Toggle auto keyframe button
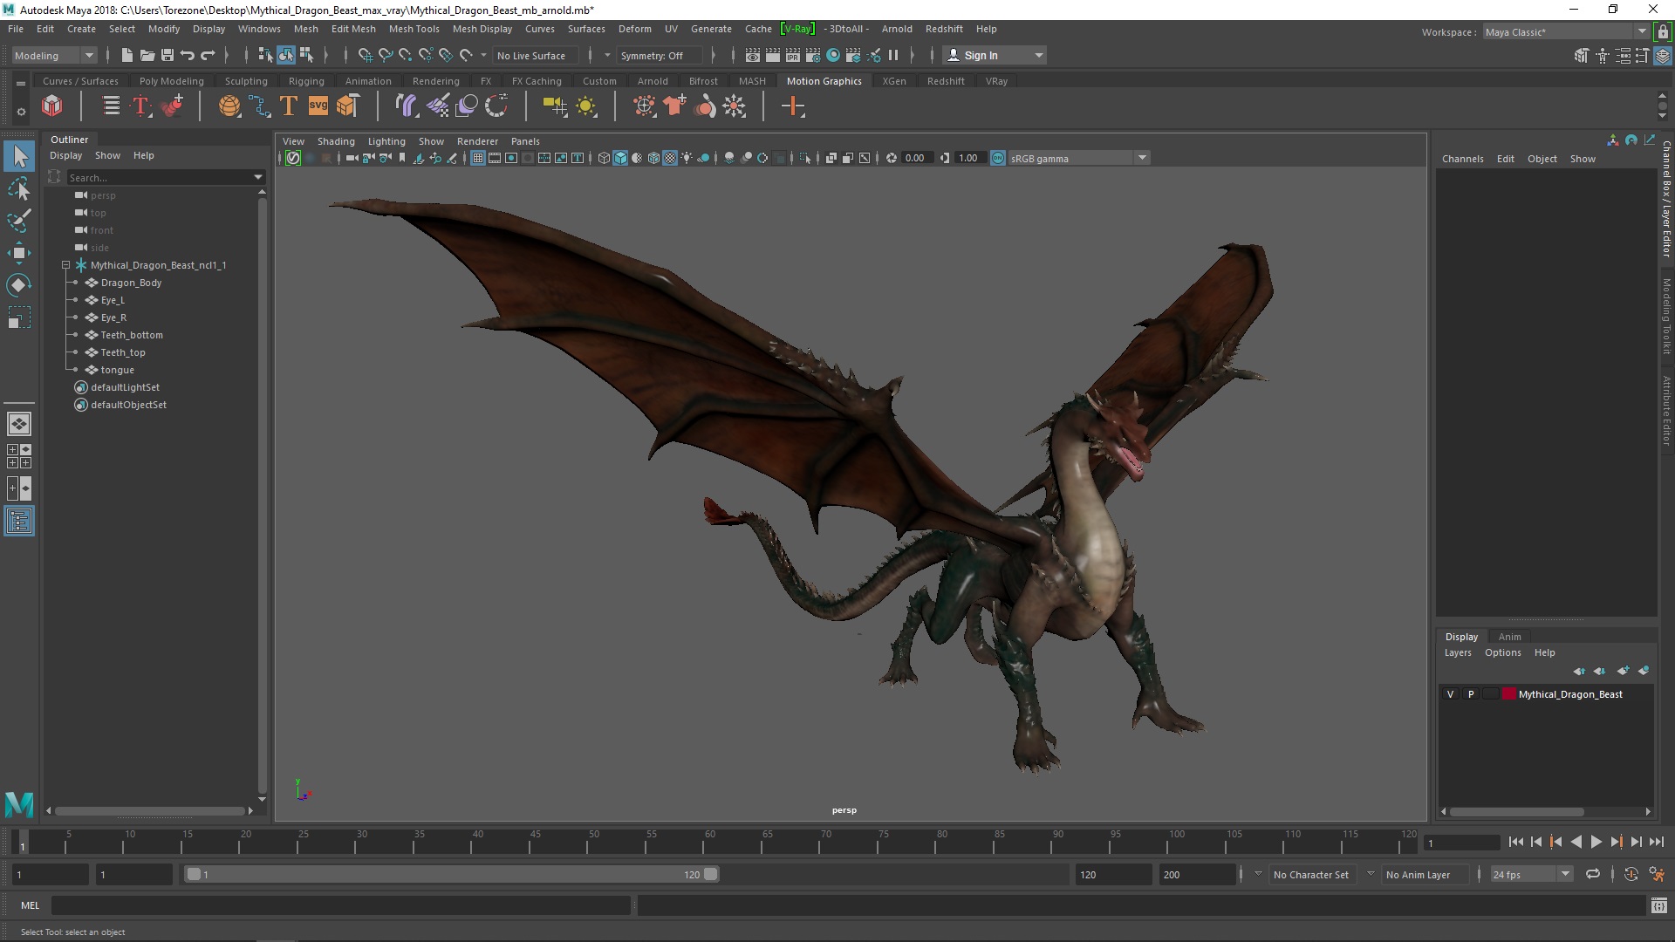The width and height of the screenshot is (1675, 942). [1631, 874]
